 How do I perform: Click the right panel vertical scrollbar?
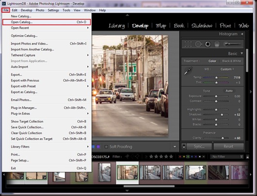[247, 60]
